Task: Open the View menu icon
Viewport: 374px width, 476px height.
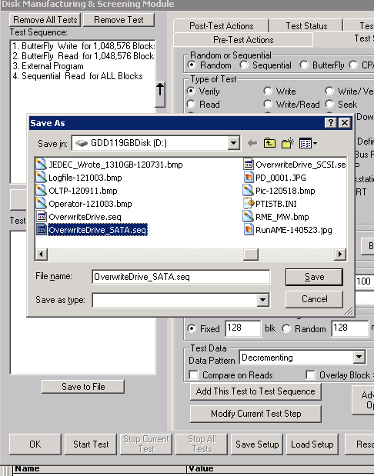Action: (308, 143)
